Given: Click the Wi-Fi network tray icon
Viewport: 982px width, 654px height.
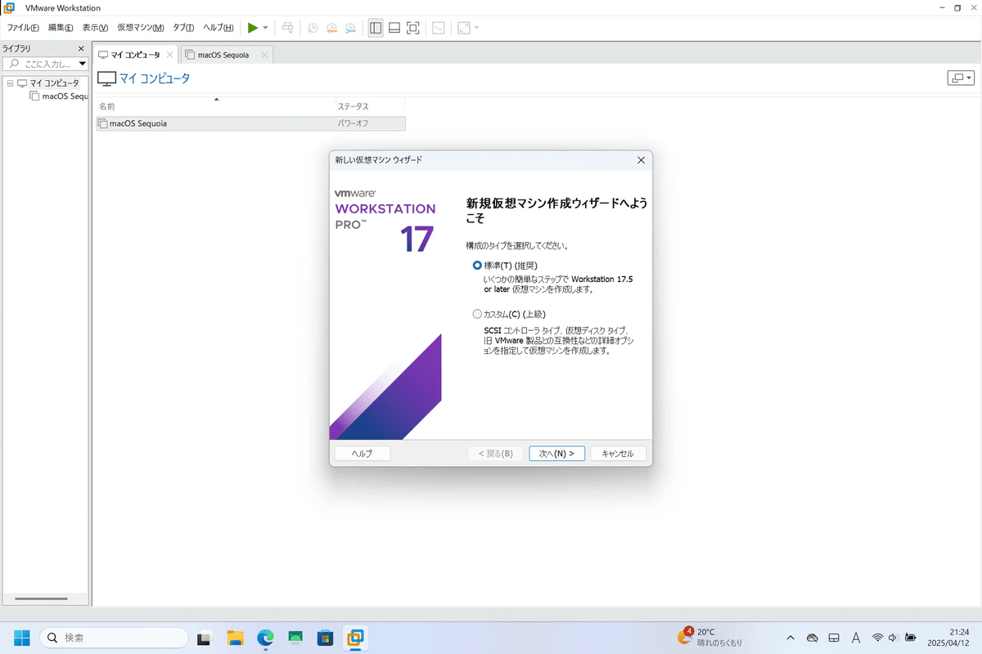Looking at the screenshot, I should (x=877, y=638).
